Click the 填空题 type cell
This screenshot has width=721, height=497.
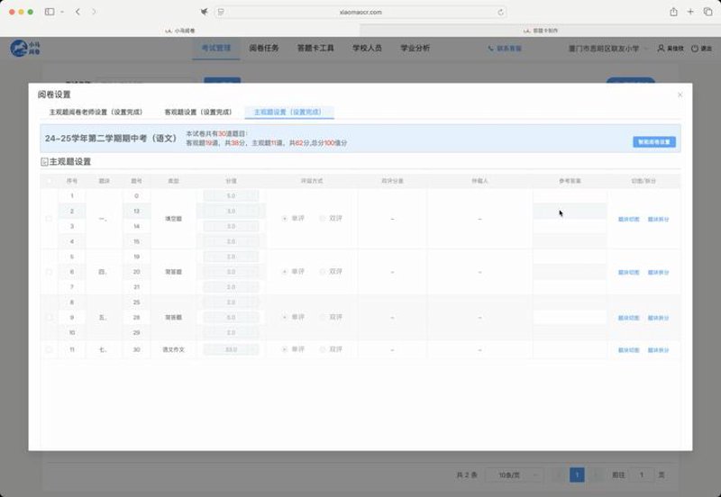click(x=173, y=219)
